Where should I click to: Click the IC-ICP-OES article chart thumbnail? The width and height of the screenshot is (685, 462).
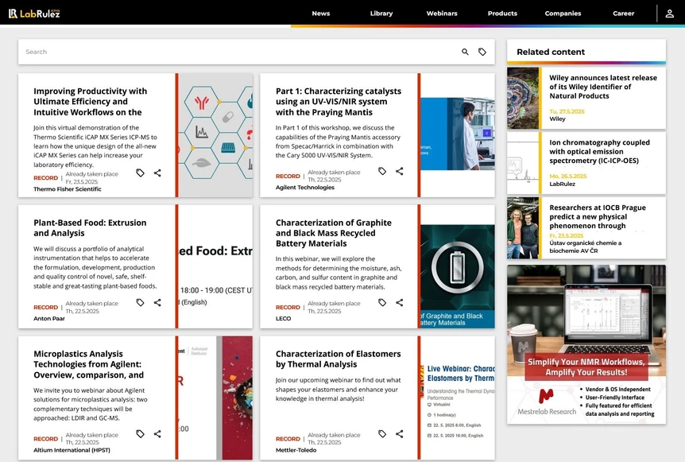523,163
